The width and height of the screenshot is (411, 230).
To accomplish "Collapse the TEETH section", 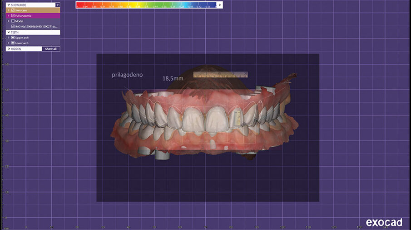I will tap(8, 32).
